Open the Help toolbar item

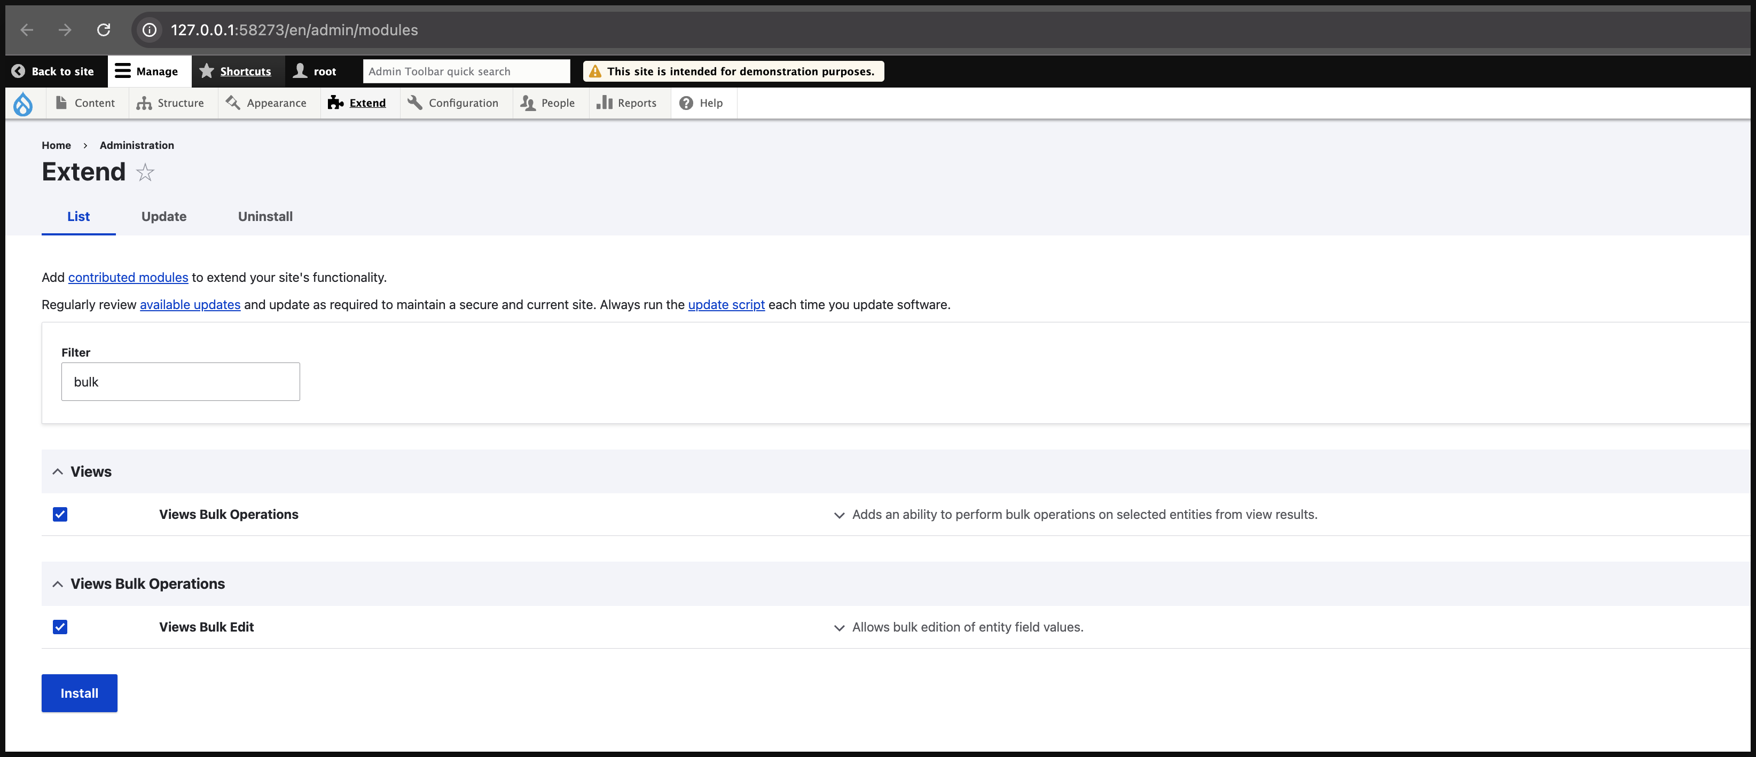(x=701, y=103)
